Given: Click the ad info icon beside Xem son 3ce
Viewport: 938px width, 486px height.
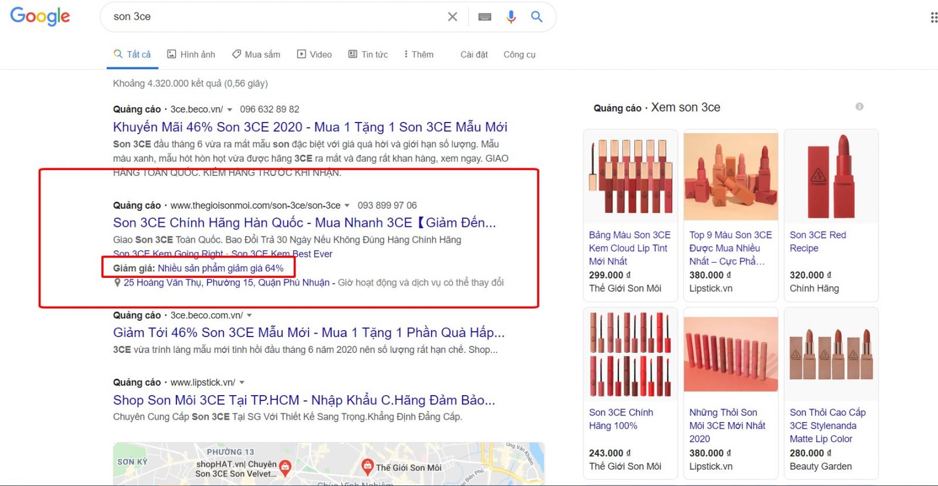Looking at the screenshot, I should click(859, 107).
